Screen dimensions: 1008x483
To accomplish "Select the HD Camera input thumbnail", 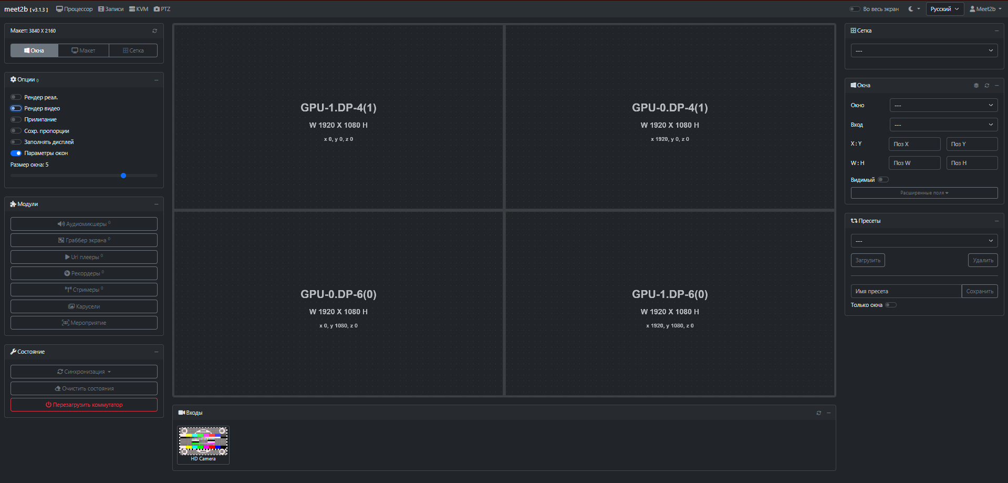I will pyautogui.click(x=203, y=445).
